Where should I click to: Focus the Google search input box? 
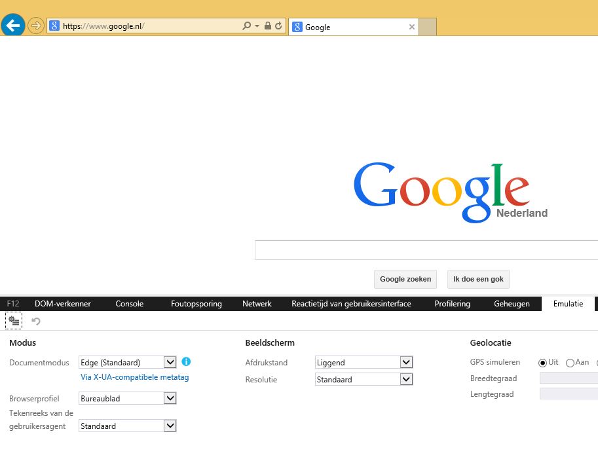426,250
